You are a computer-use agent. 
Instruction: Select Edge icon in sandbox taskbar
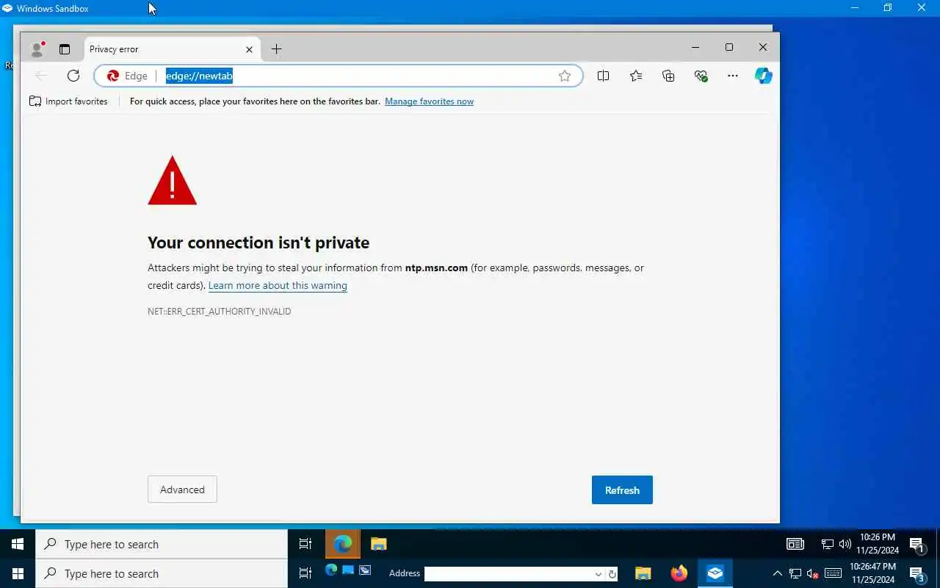click(x=343, y=544)
